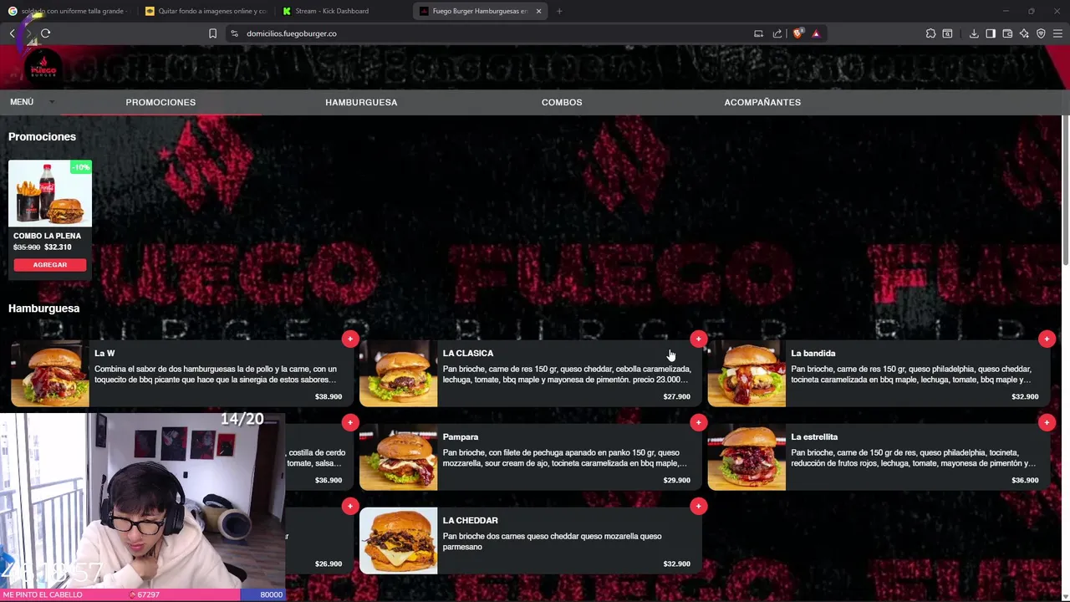Screen dimensions: 1070x602
Task: Click La W price $38.900
Action: pos(329,396)
